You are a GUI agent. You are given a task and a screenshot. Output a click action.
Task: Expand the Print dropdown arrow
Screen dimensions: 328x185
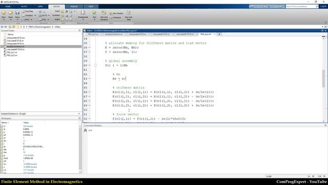click(x=31, y=20)
